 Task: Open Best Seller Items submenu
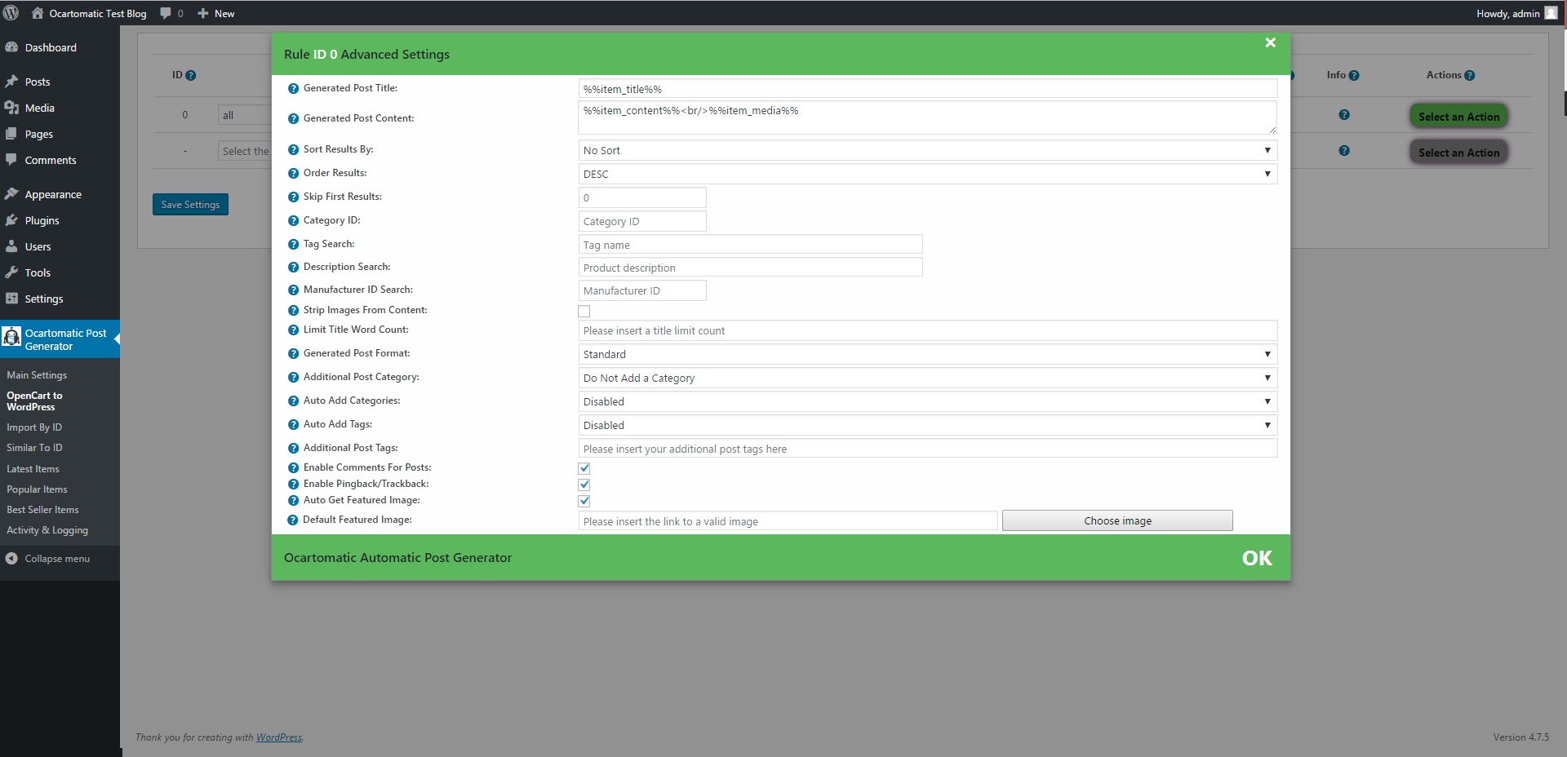(x=42, y=510)
